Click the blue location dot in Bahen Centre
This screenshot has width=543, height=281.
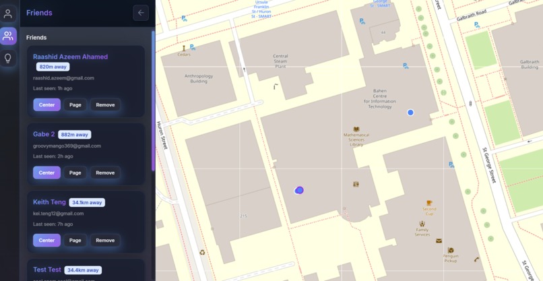(x=410, y=113)
